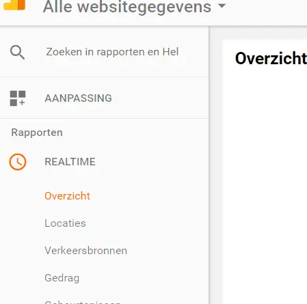Click the Rapporten section label
The width and height of the screenshot is (307, 304).
point(37,133)
